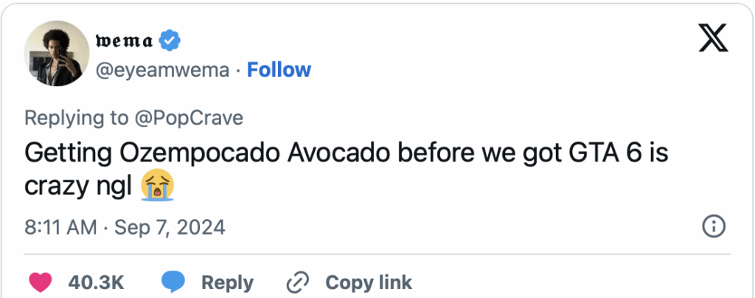Open the 8:11 AM Sep 7, 2024 timestamp
This screenshot has height=298, width=755.
125,227
